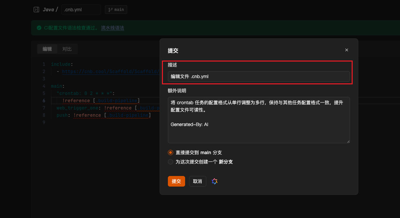The width and height of the screenshot is (400, 218).
Task: Switch to the 编辑 tab
Action: 47,49
